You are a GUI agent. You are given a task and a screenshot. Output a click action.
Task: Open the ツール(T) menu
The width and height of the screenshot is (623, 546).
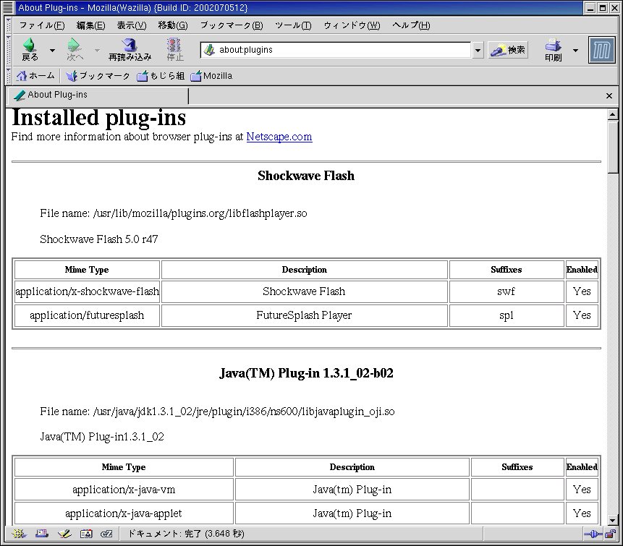coord(293,25)
